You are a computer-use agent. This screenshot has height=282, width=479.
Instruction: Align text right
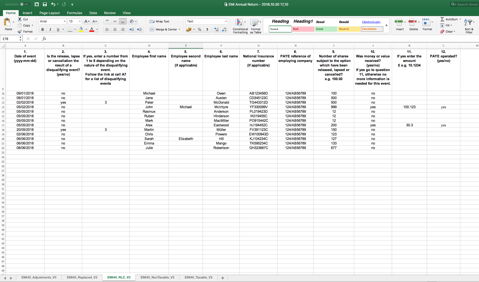coord(122,29)
